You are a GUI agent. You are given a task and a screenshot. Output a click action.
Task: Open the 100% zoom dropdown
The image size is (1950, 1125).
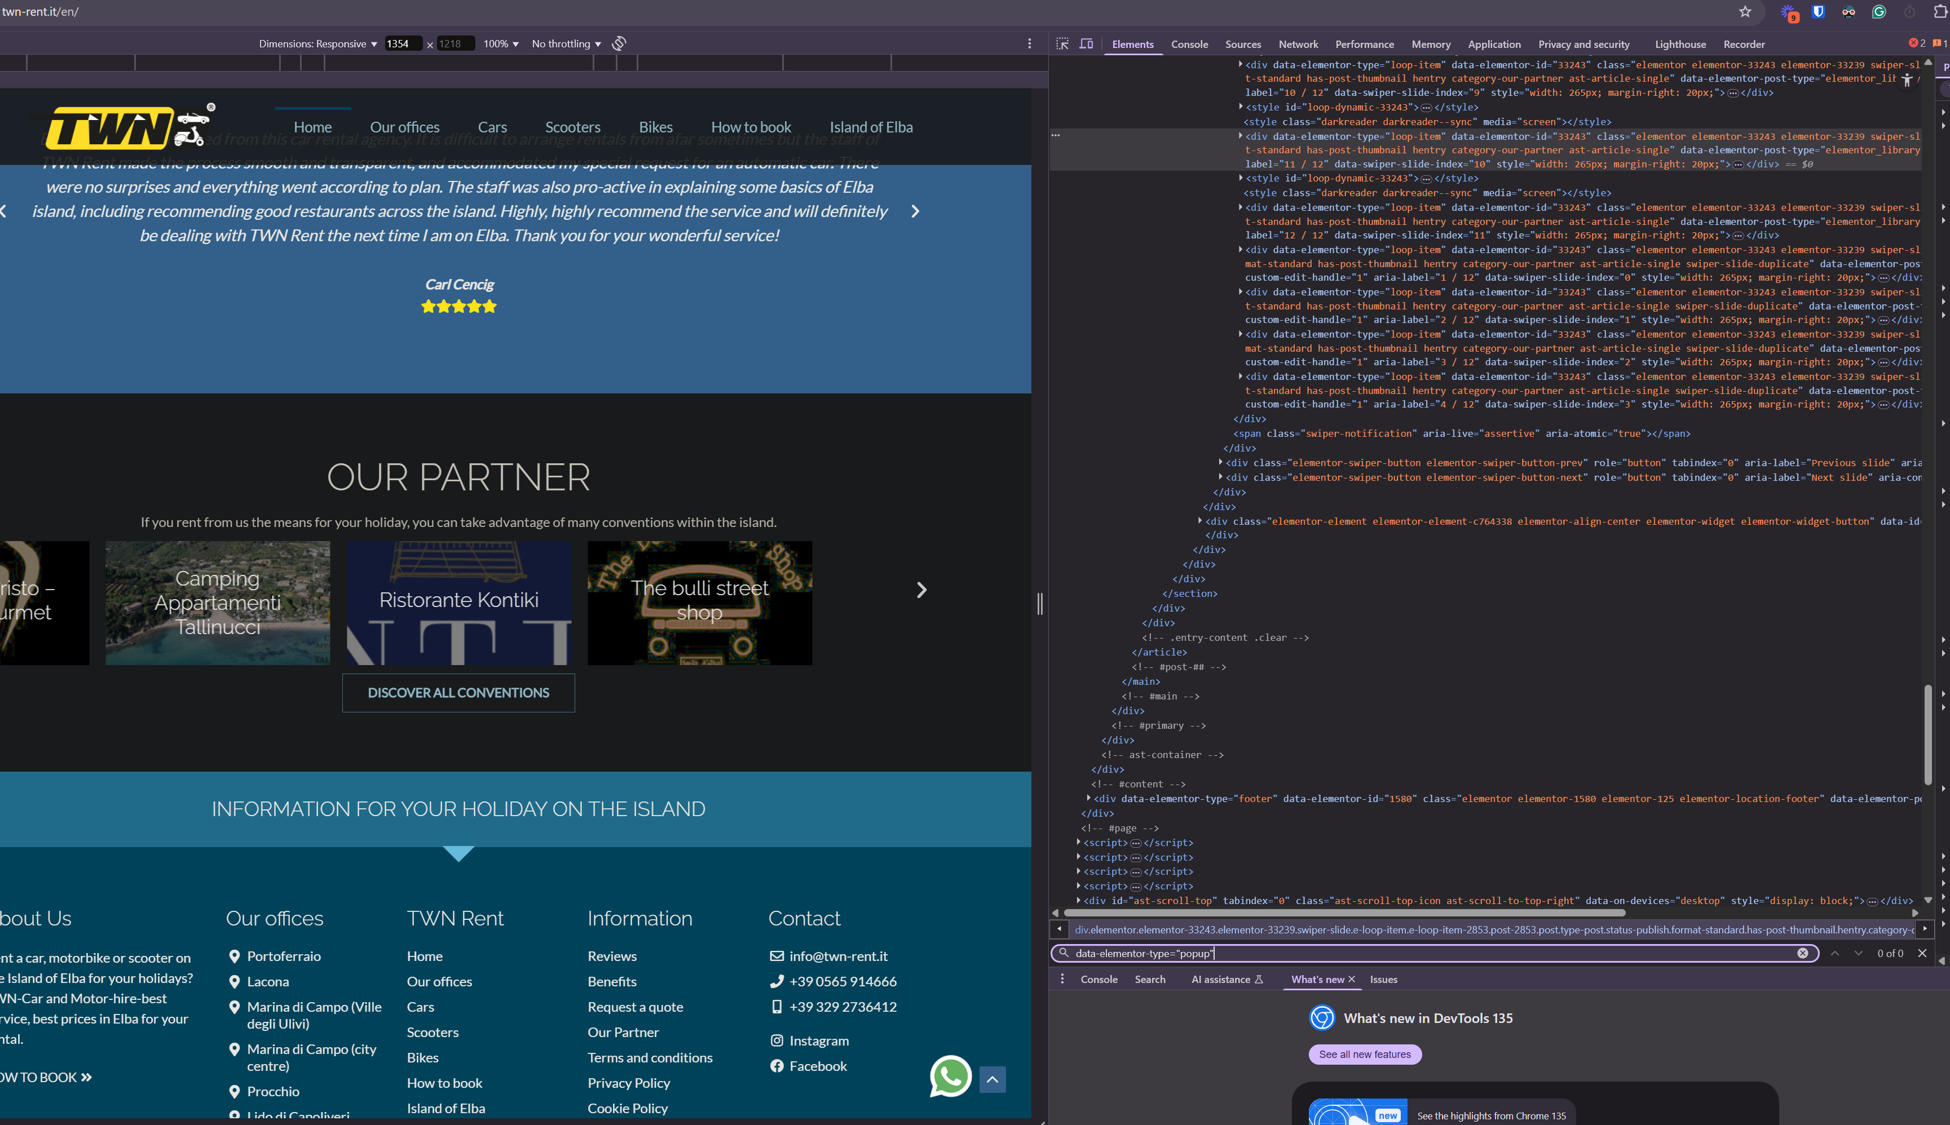[x=501, y=44]
